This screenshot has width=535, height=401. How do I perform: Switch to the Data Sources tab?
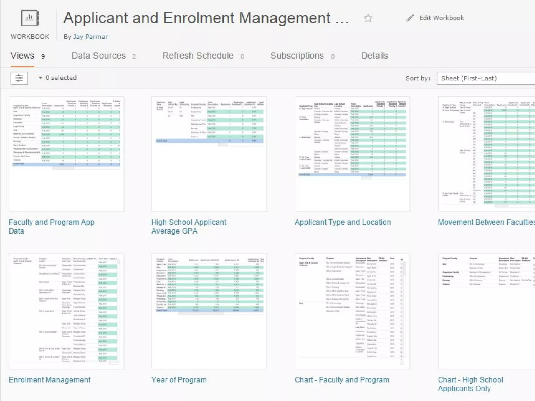99,56
